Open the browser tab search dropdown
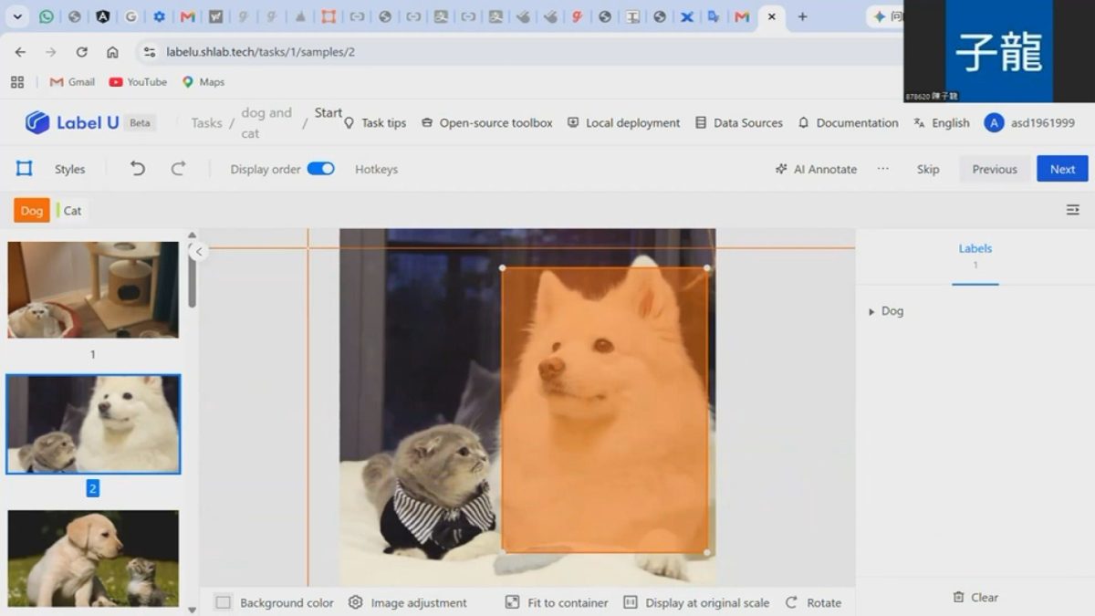Image resolution: width=1095 pixels, height=616 pixels. [17, 16]
